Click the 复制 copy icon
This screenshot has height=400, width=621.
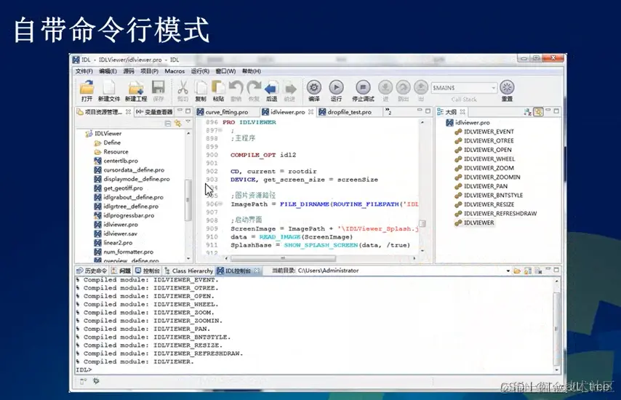point(201,87)
